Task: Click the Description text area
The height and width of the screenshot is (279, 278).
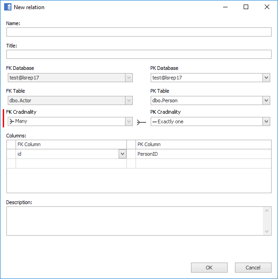Action: coord(135,221)
